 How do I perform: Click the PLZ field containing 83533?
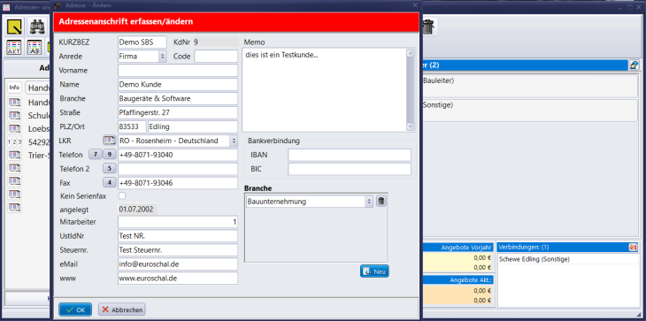click(132, 126)
